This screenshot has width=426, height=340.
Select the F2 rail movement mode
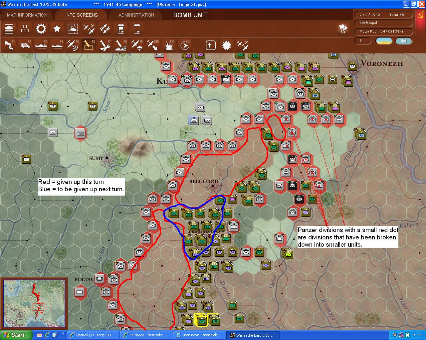[x=25, y=45]
